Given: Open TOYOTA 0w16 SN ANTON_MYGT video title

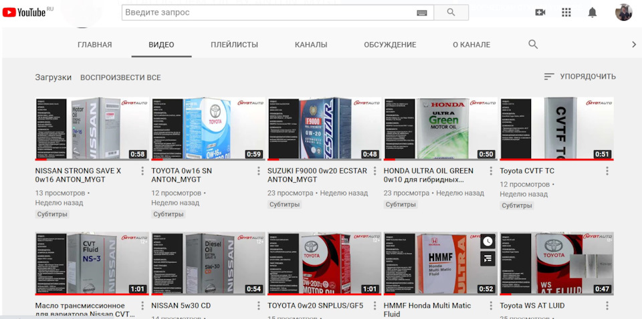Looking at the screenshot, I should pyautogui.click(x=182, y=176).
